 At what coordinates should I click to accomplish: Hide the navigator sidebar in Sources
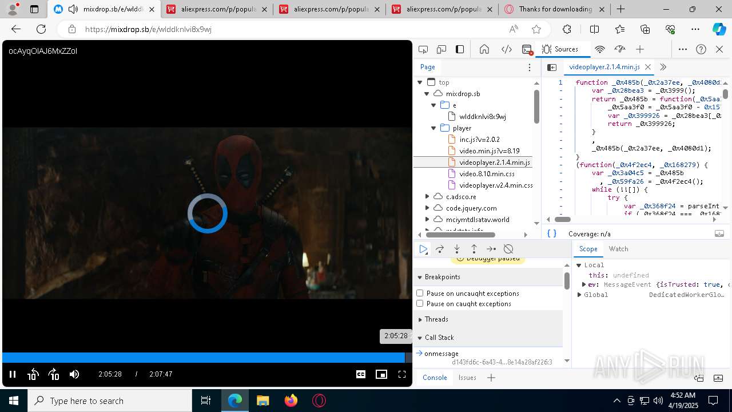click(552, 68)
